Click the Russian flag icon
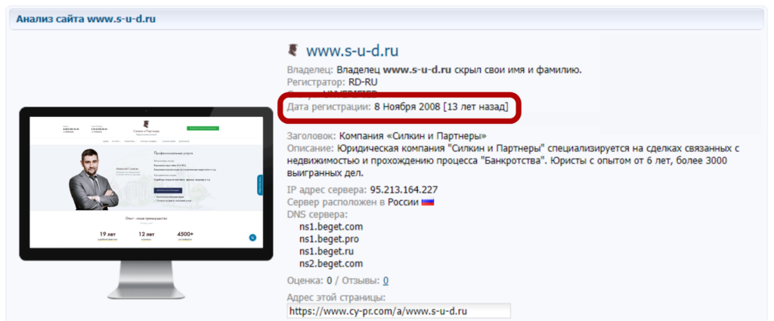The width and height of the screenshot is (774, 321). pos(428,202)
